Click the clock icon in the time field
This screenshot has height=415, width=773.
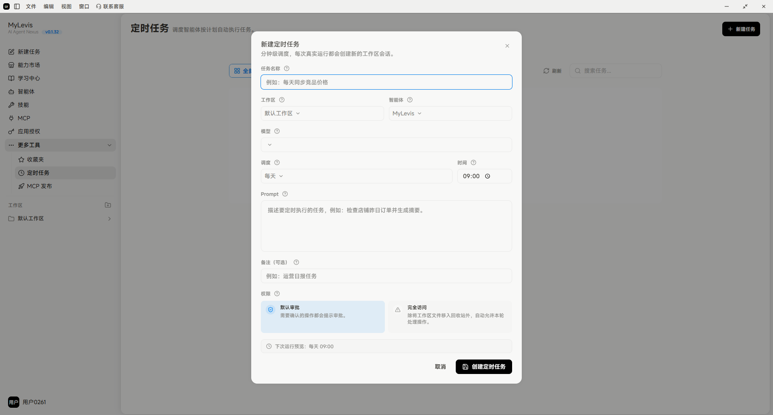click(x=488, y=176)
